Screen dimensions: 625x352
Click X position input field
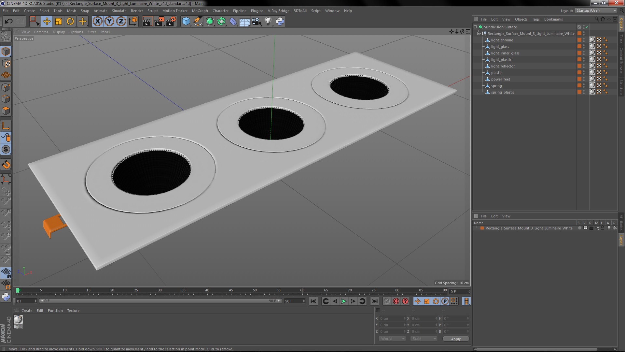pyautogui.click(x=393, y=318)
